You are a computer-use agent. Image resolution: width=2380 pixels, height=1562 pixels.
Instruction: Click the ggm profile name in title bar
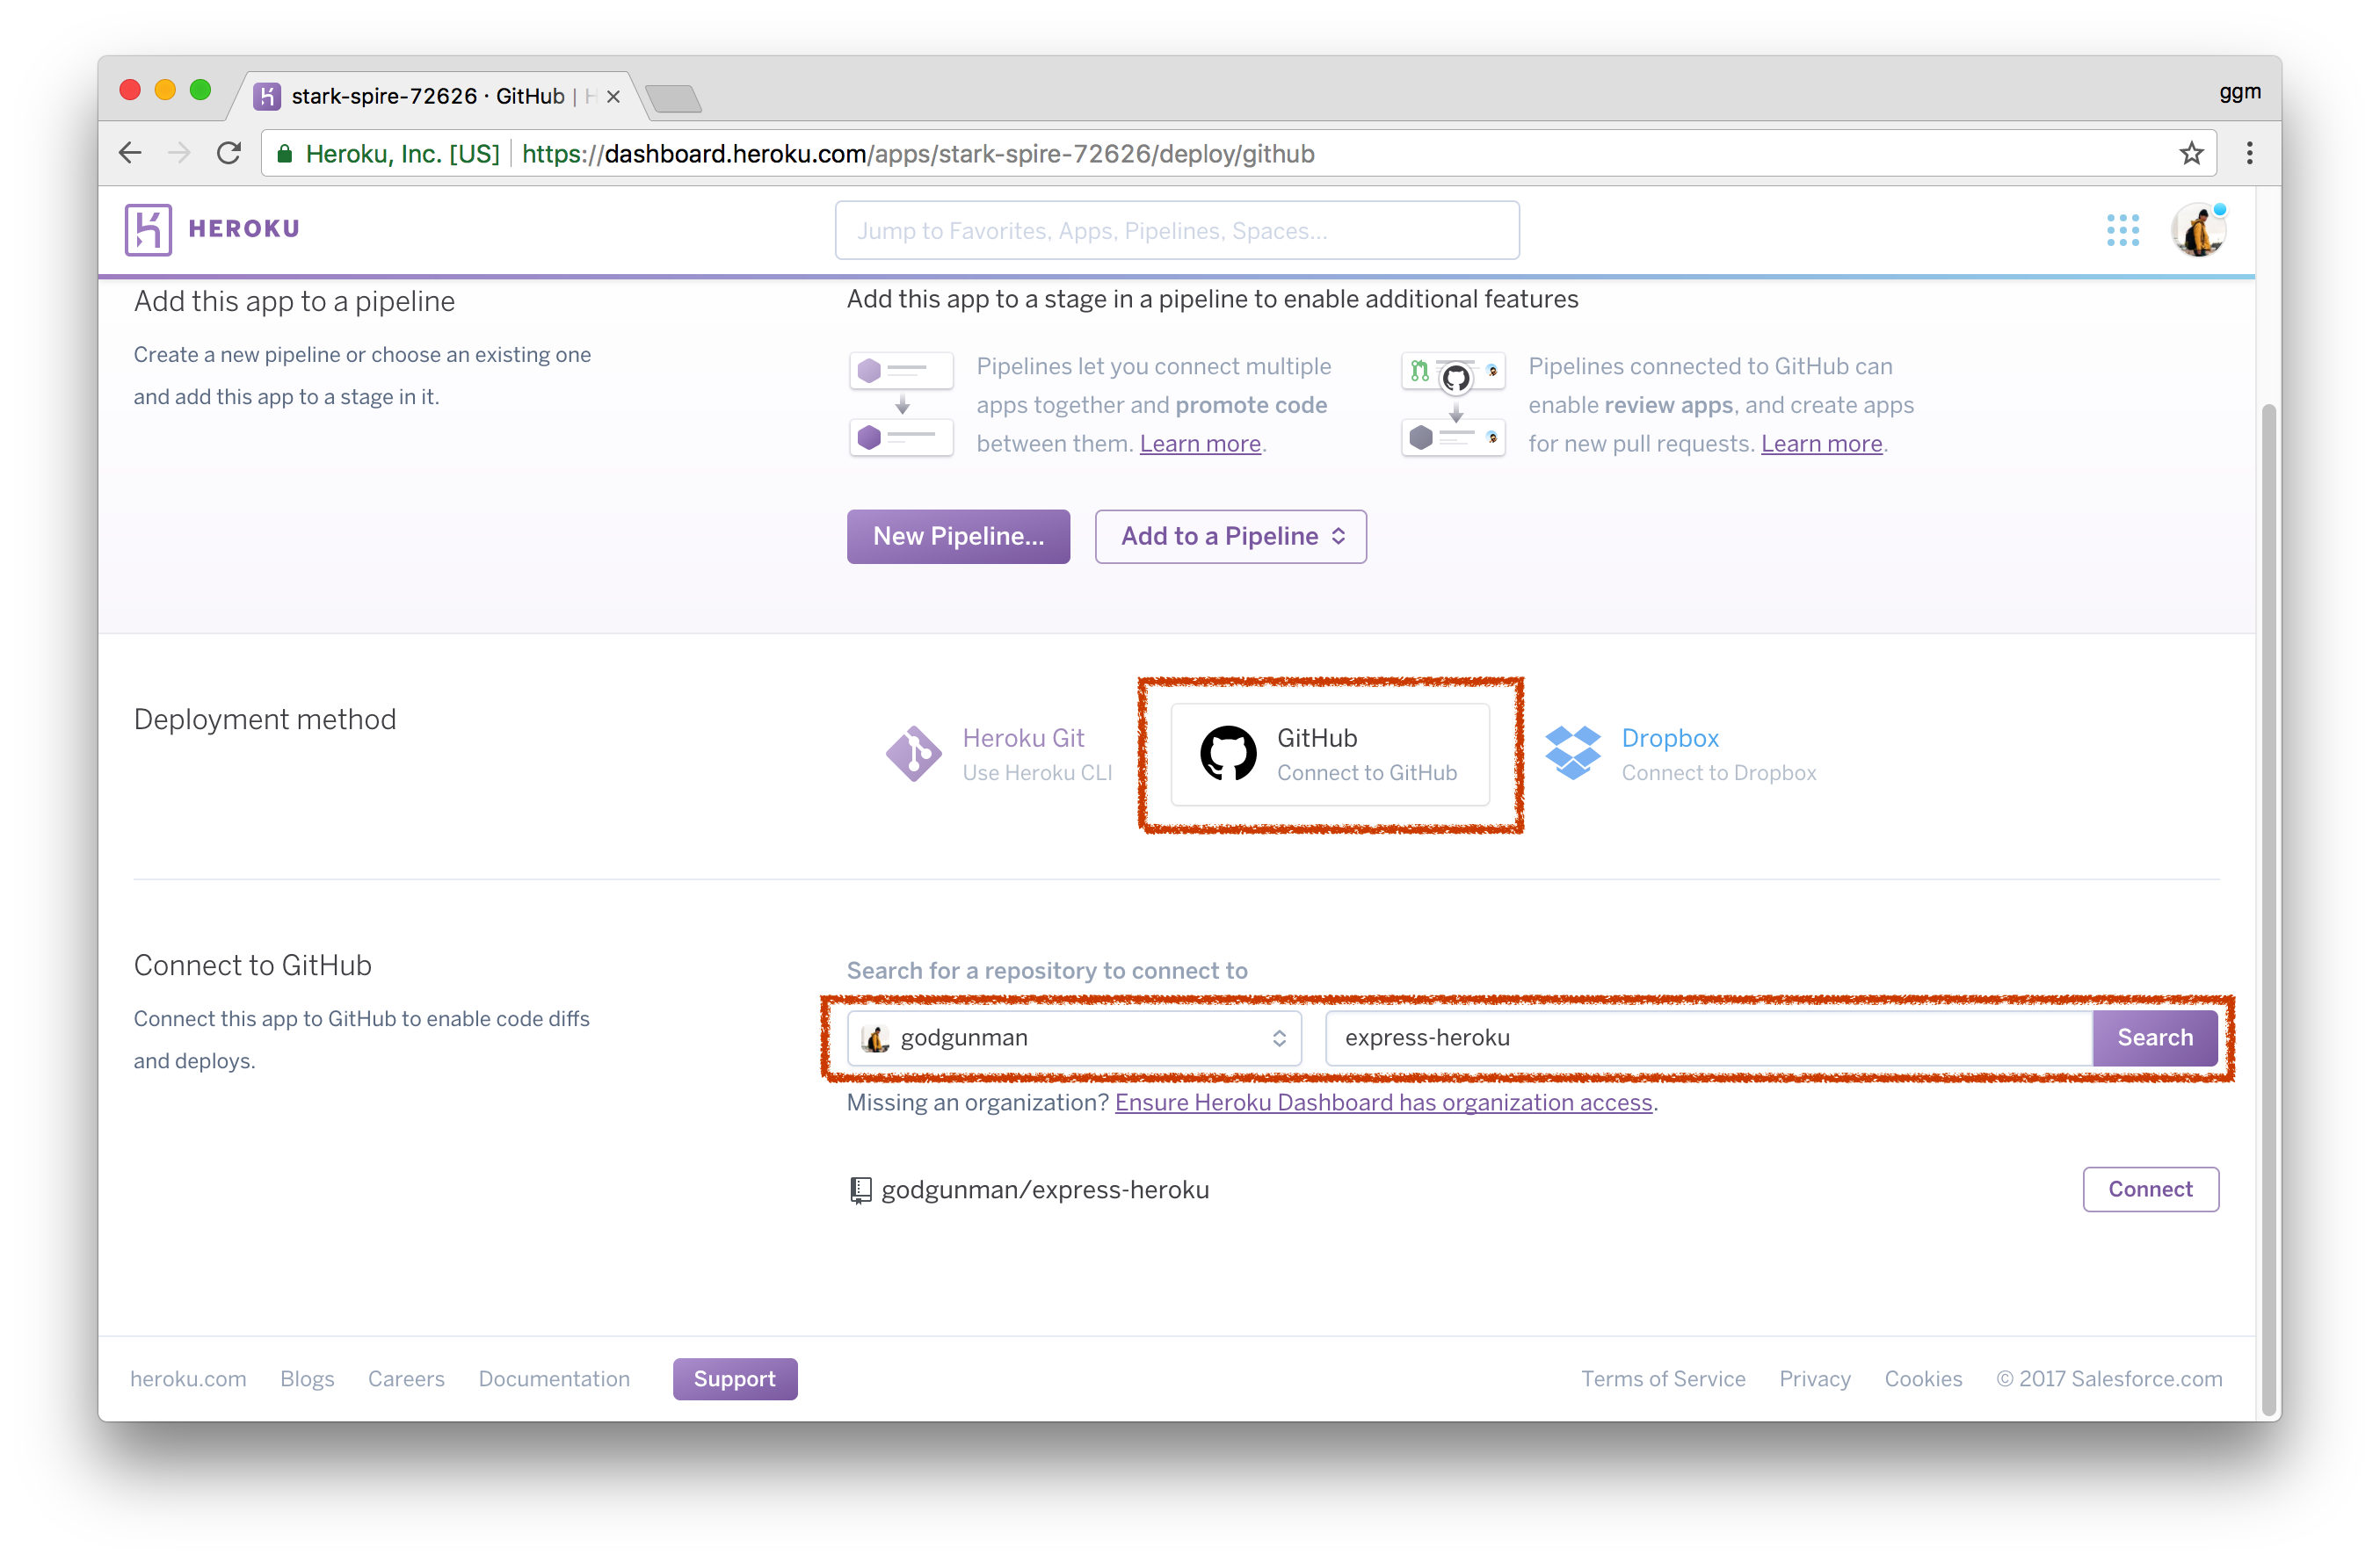click(x=2239, y=92)
